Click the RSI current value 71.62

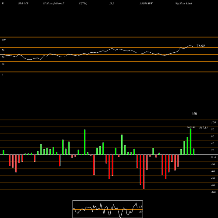201,46
